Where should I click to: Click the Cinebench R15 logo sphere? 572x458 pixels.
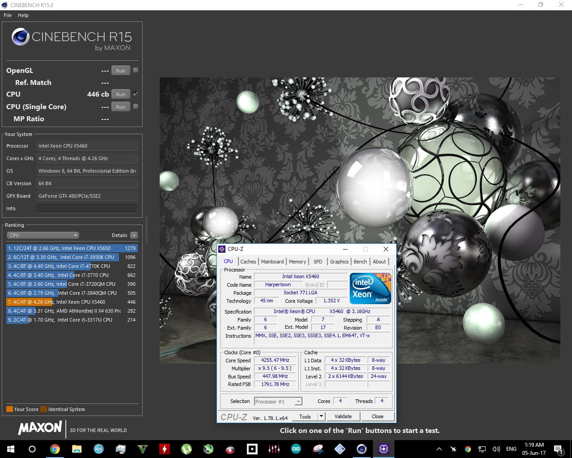click(x=21, y=37)
